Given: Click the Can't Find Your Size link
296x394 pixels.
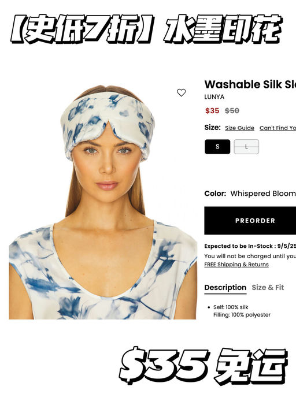Looking at the screenshot, I should click(277, 128).
